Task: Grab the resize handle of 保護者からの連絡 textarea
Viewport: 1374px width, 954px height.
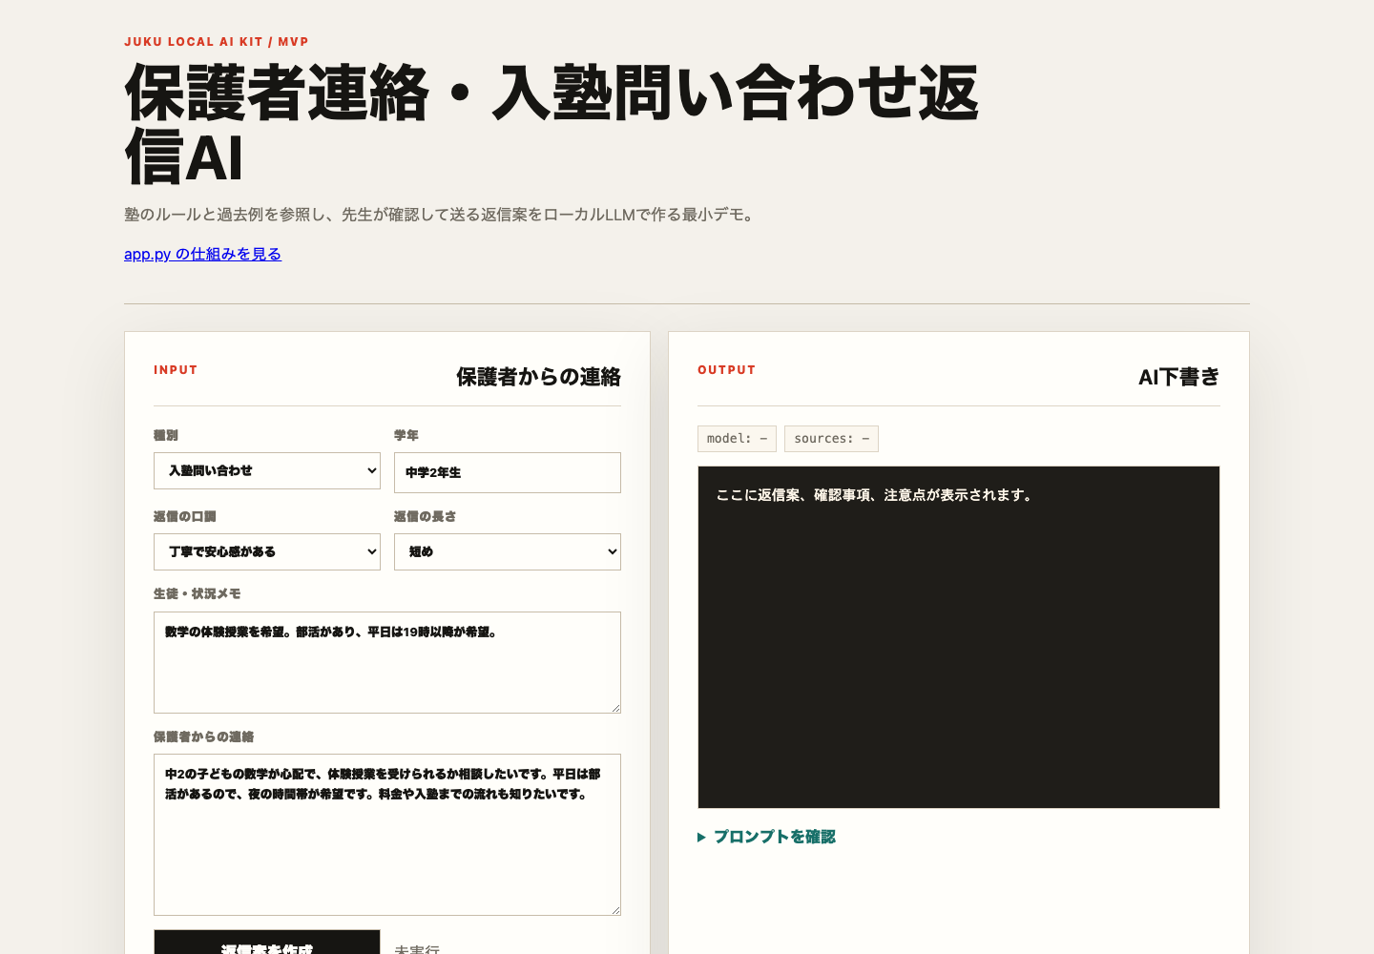Action: 615,910
